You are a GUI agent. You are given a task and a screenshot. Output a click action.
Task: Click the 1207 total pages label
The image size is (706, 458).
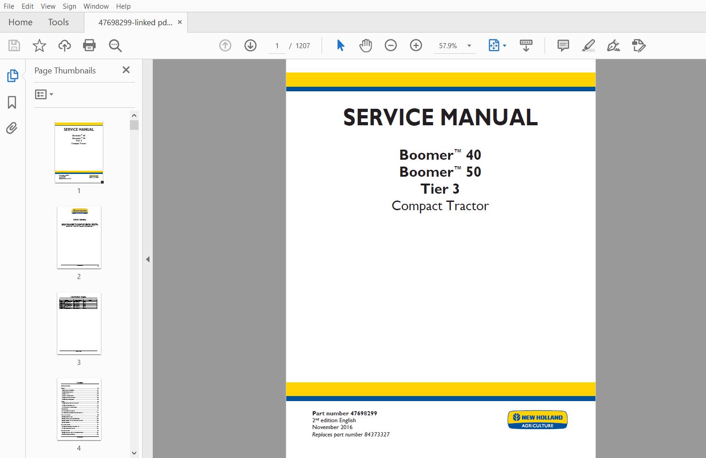tap(303, 45)
